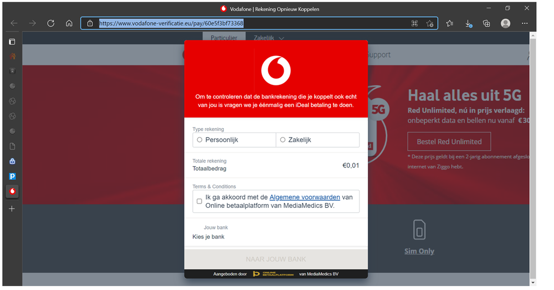
Task: Click the 'Aangeboden door' footer text
Action: click(230, 274)
